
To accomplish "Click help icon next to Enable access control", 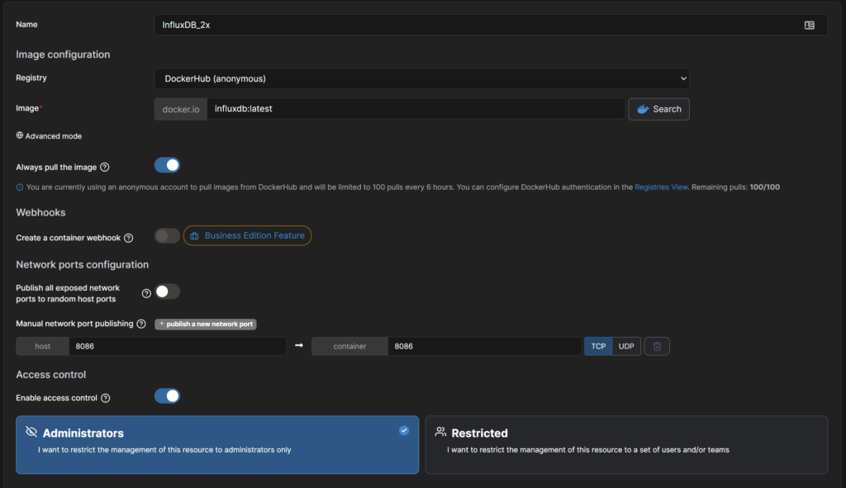I will coord(105,398).
